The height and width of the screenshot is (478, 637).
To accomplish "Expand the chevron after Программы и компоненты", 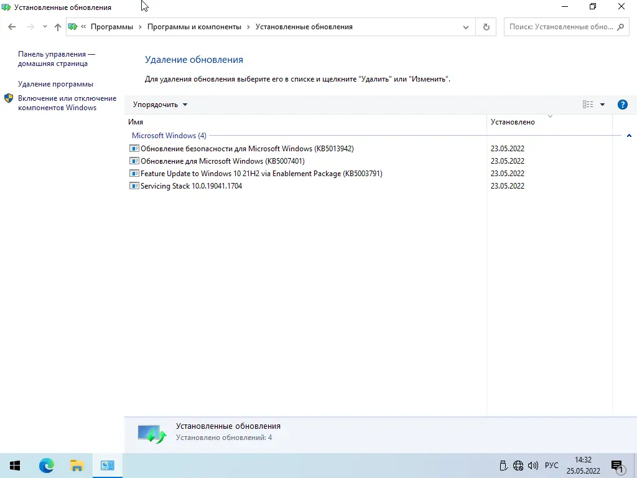I will coord(248,27).
